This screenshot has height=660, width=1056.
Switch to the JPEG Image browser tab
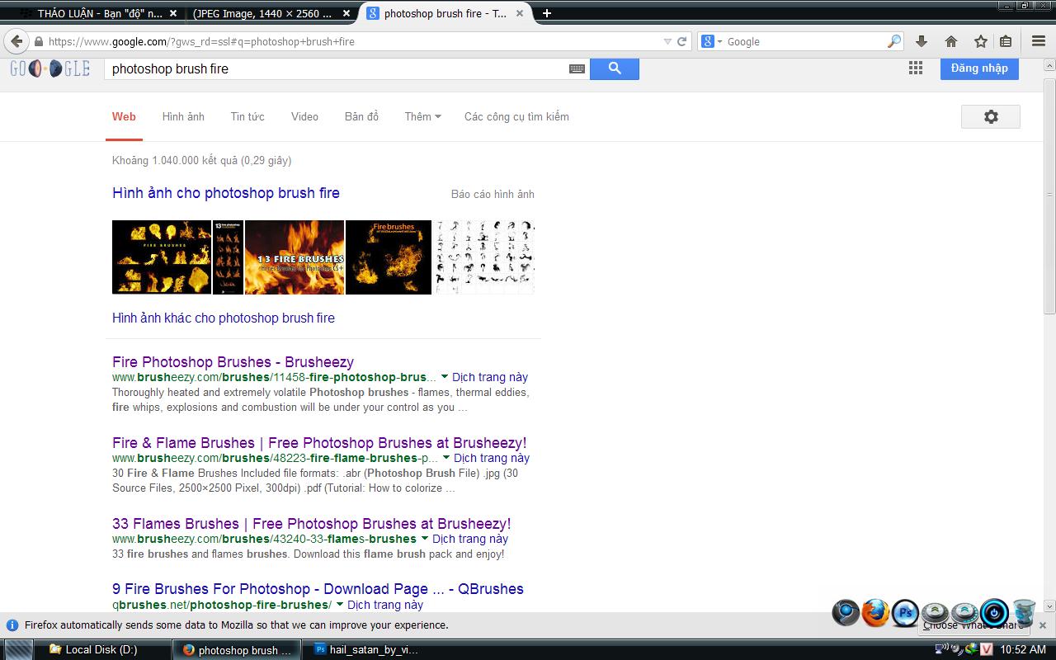[x=271, y=13]
